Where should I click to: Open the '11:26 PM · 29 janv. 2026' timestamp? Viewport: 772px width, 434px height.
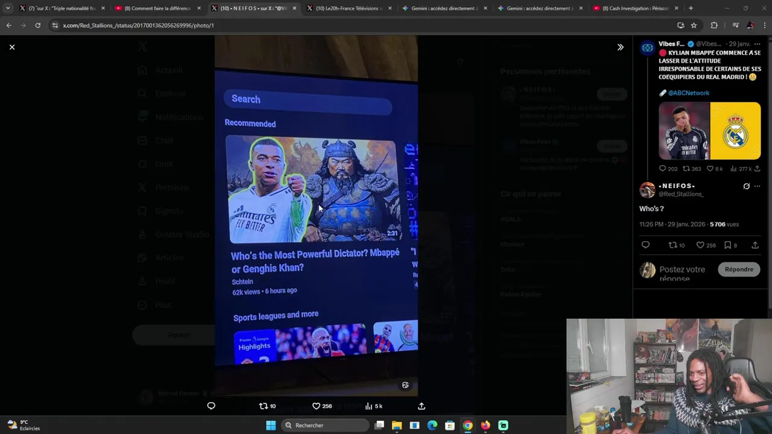click(x=672, y=224)
